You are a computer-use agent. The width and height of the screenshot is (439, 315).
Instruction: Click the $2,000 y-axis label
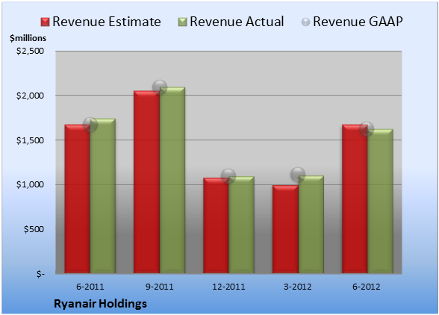click(30, 96)
